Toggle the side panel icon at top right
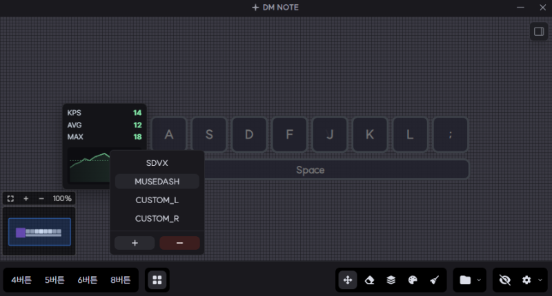552x296 pixels. click(539, 32)
